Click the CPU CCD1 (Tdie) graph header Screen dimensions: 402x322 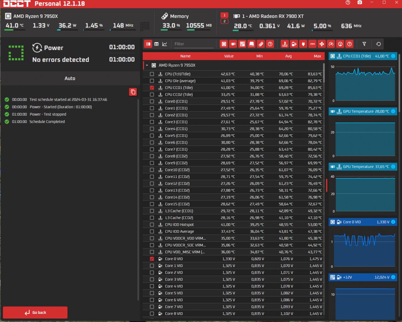(363, 56)
